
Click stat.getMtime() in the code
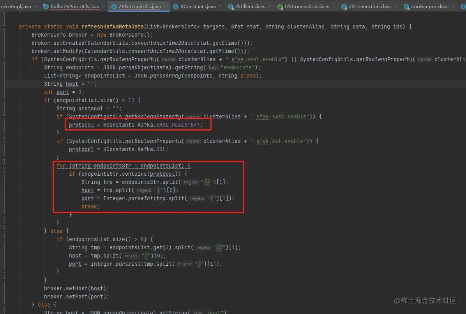click(218, 51)
